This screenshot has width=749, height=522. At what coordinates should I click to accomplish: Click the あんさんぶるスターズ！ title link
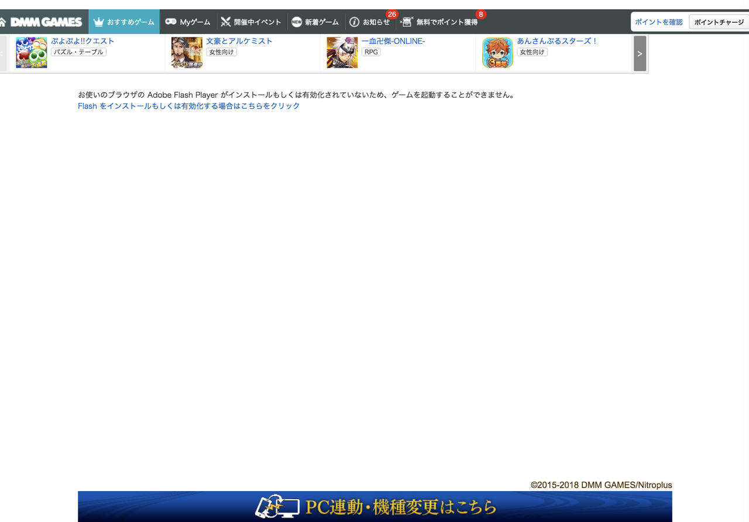point(557,42)
